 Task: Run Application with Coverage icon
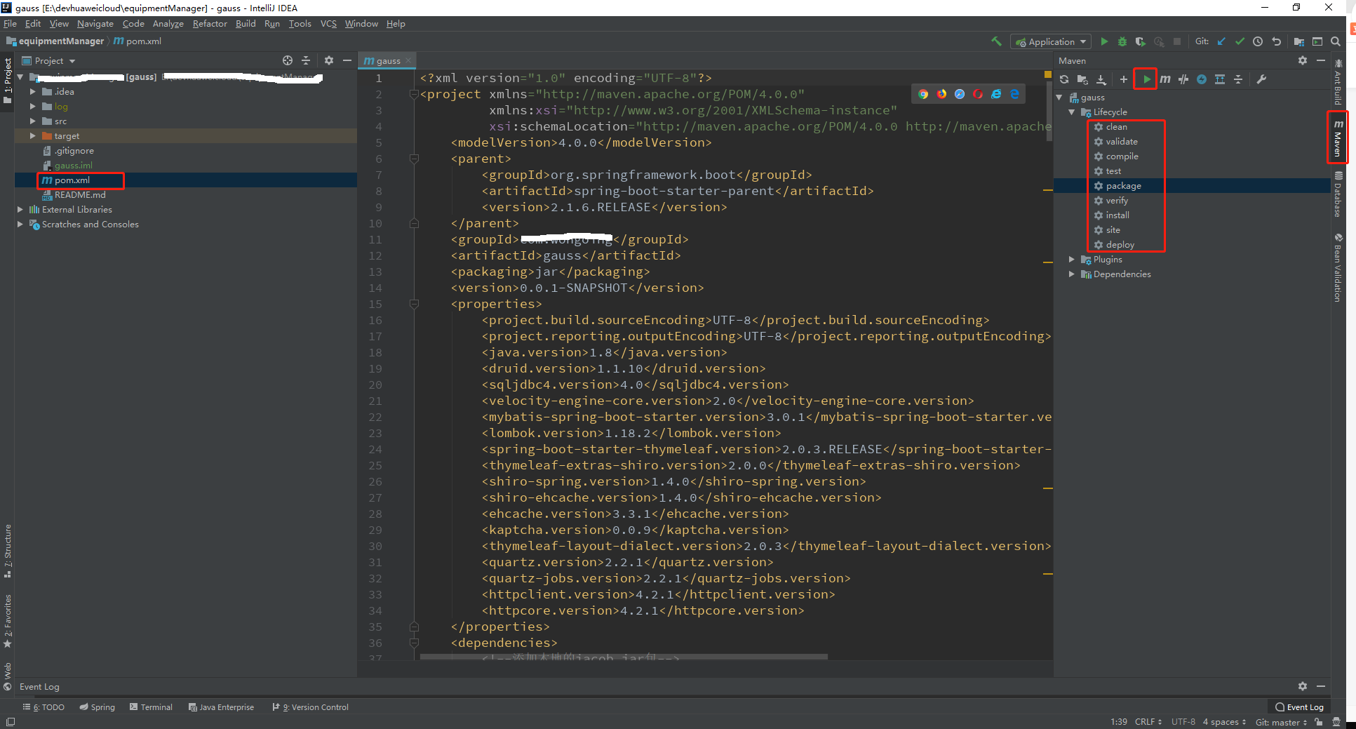click(1141, 41)
